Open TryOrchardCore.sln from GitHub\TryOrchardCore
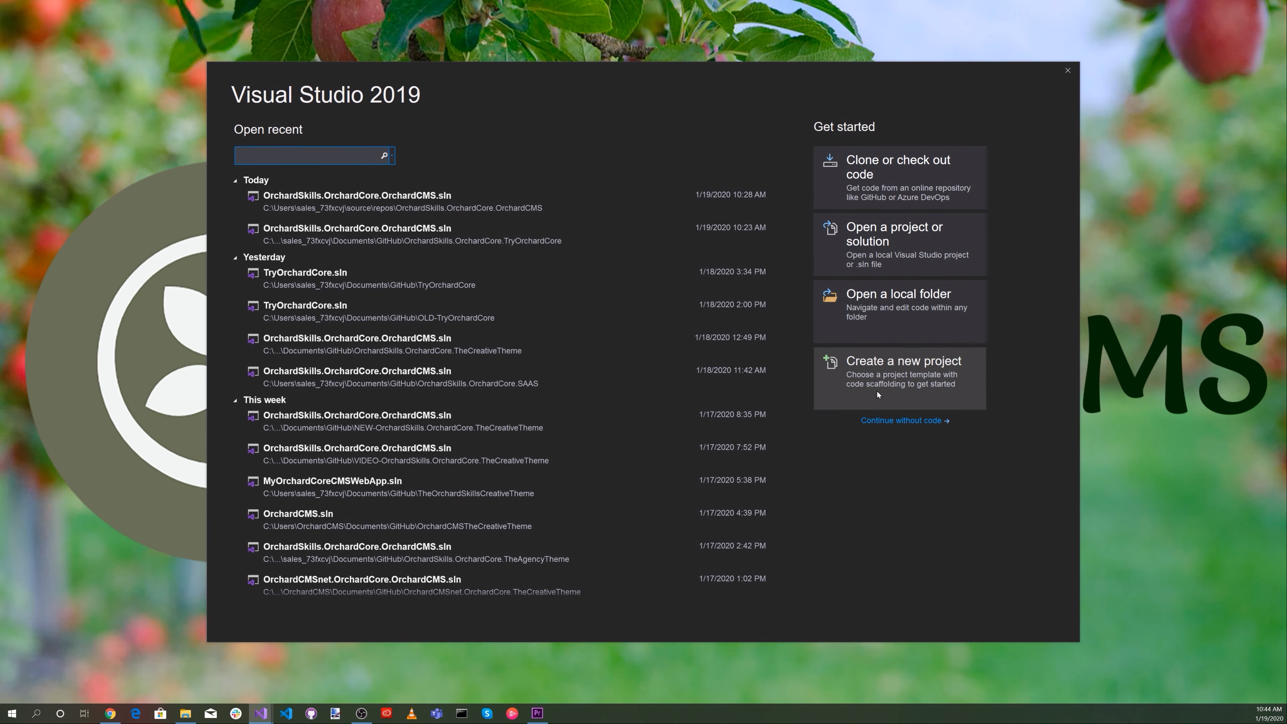 [x=506, y=278]
